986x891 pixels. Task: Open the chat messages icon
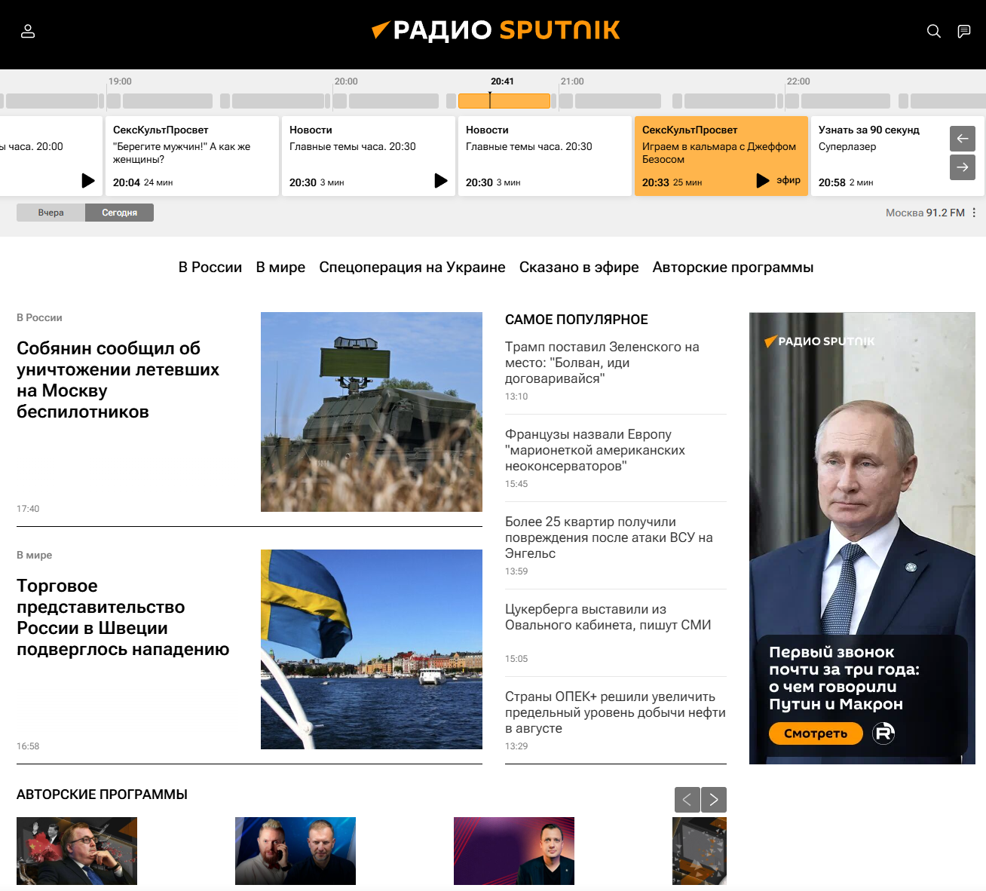[964, 31]
